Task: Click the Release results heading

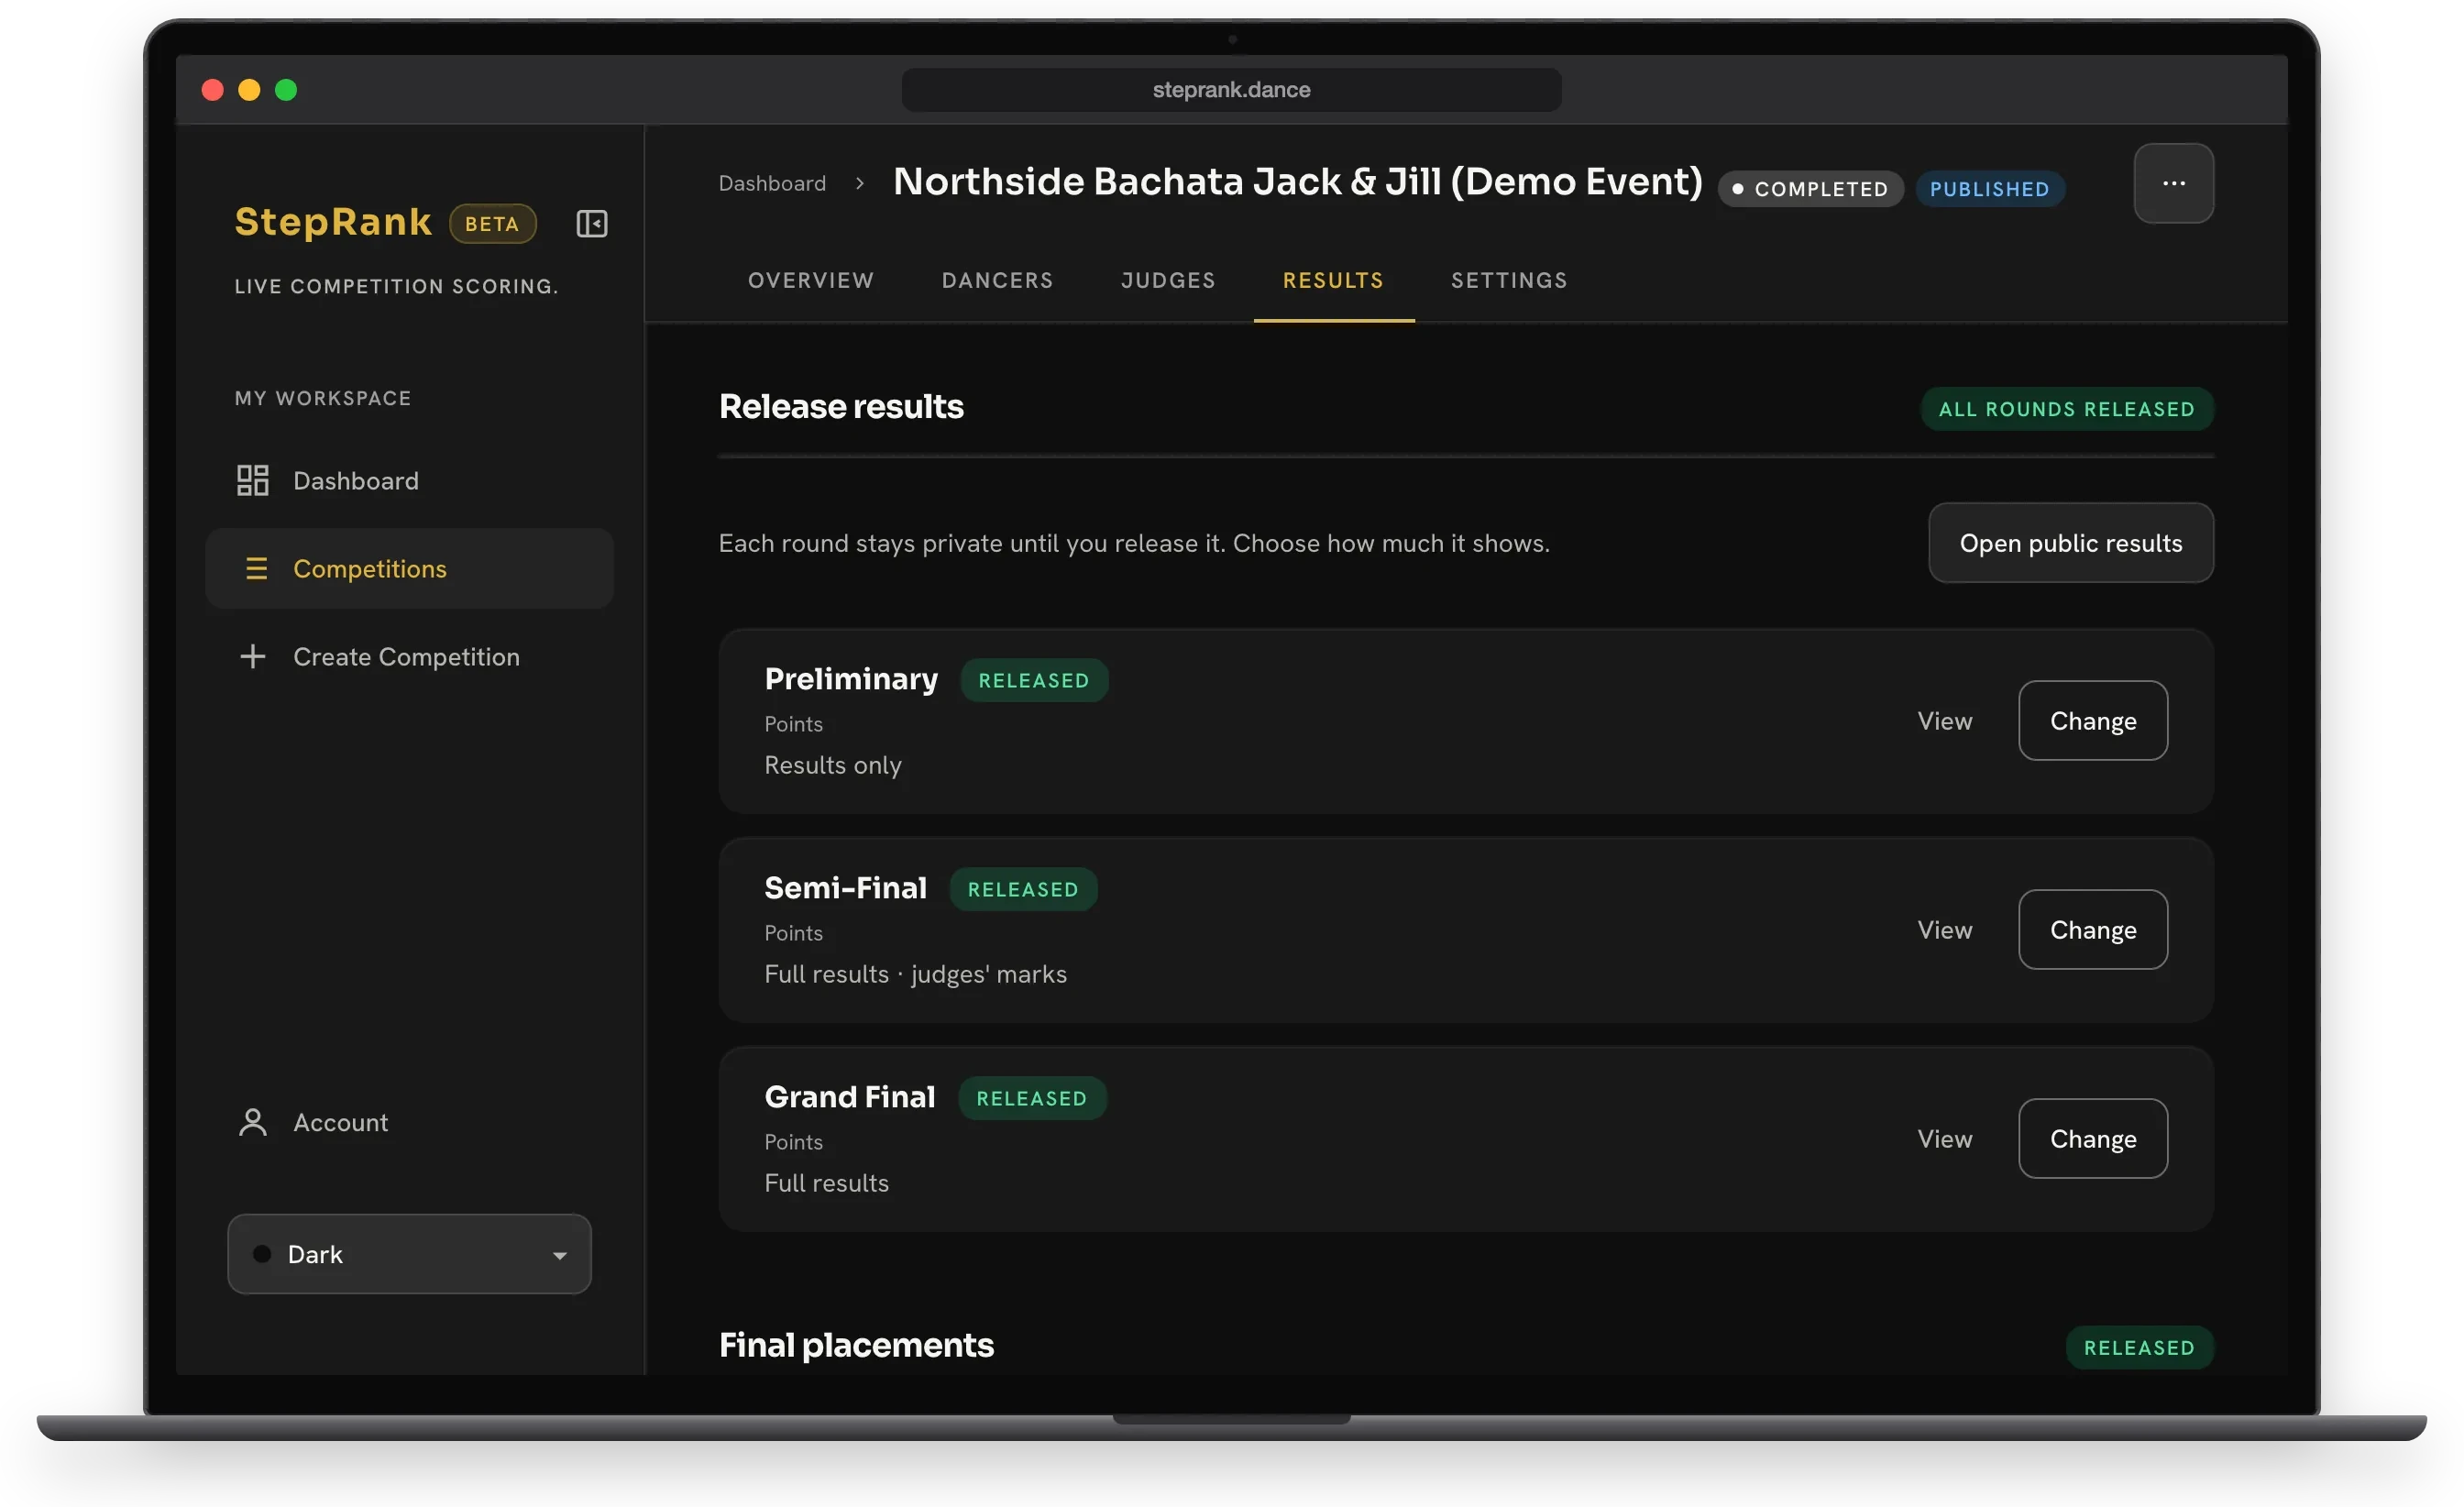Action: click(x=841, y=406)
